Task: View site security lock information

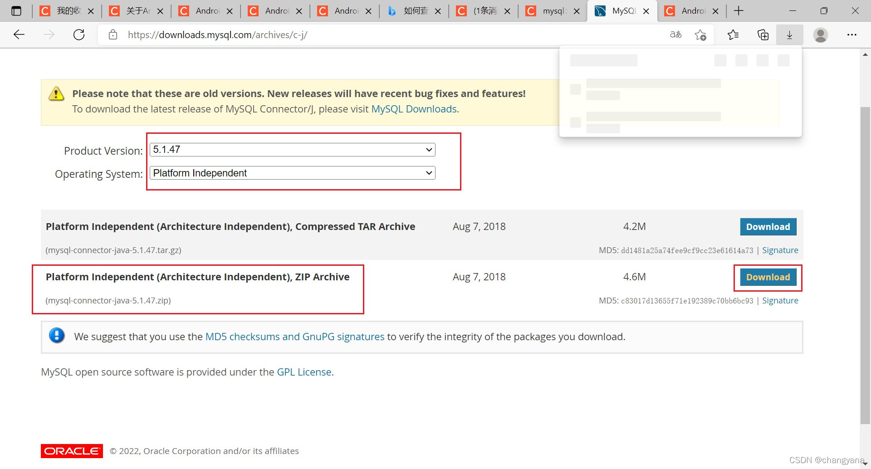Action: click(x=113, y=35)
